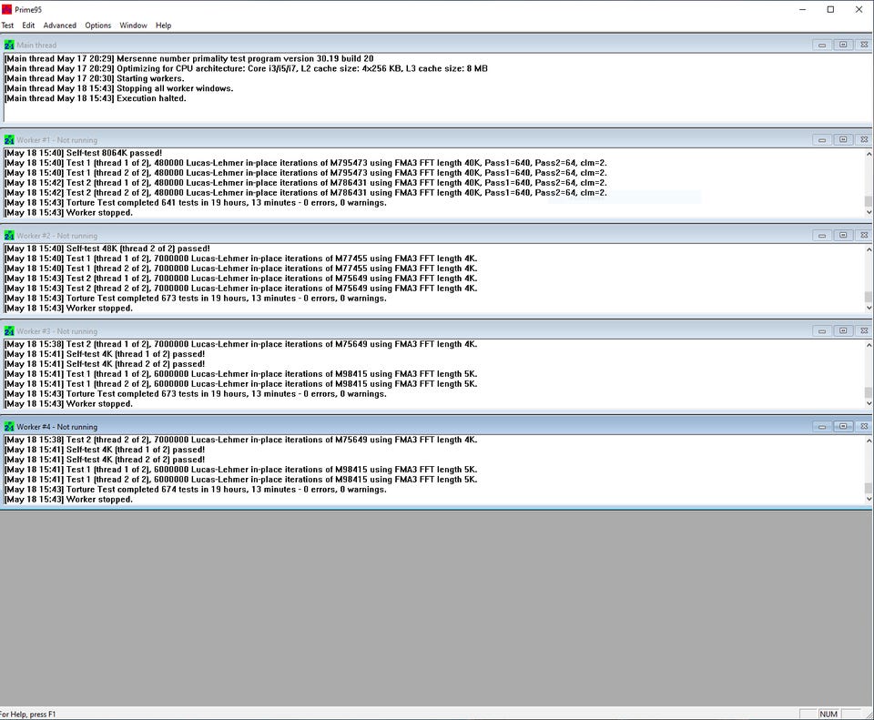Open the Help menu

tap(163, 25)
